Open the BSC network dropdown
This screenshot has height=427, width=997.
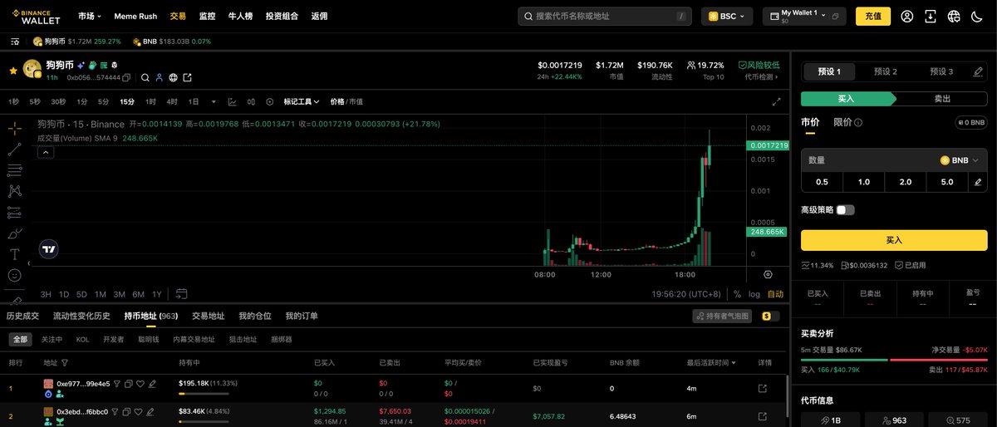tap(727, 16)
